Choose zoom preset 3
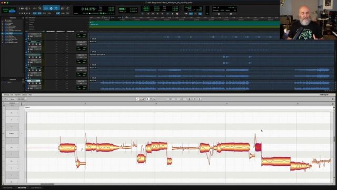The height and width of the screenshot is (190, 337). pos(25,13)
